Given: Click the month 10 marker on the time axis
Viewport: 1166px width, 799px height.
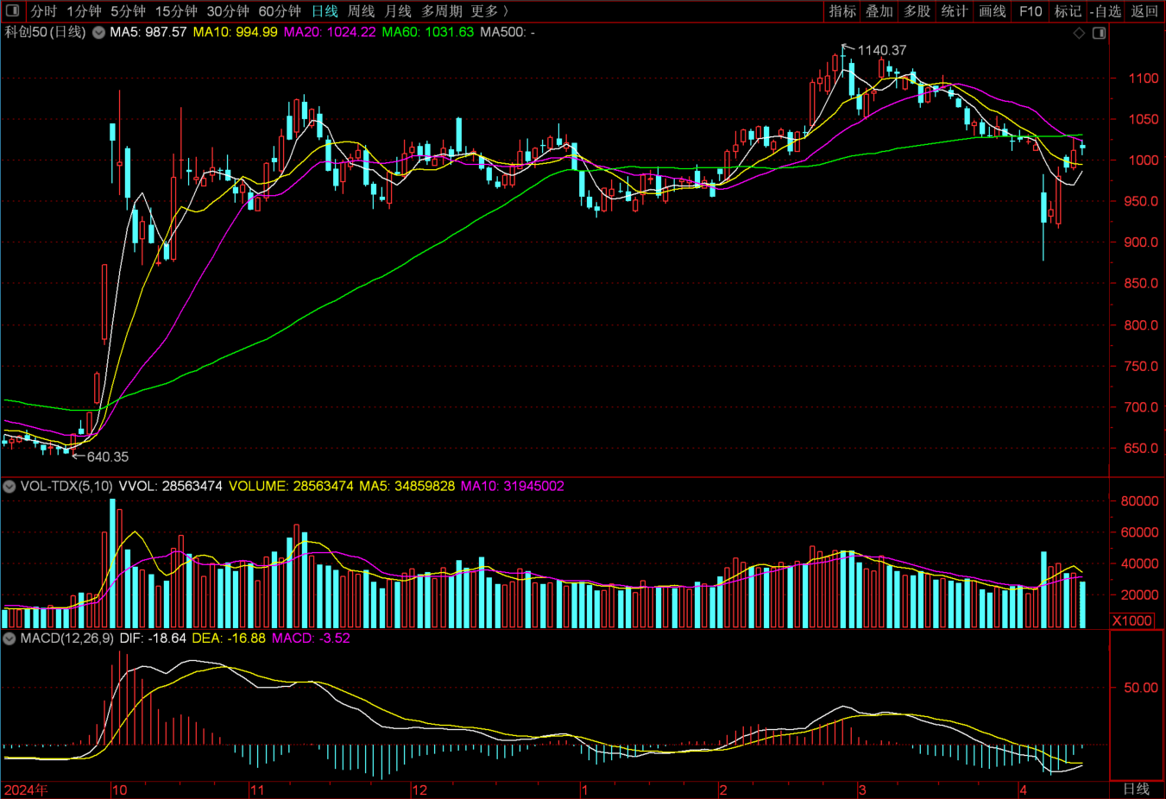Looking at the screenshot, I should click(120, 790).
